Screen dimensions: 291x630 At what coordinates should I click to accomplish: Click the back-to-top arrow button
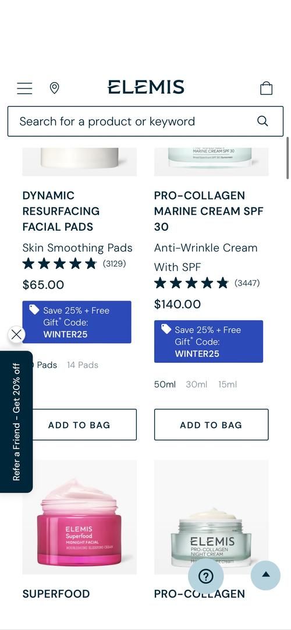click(265, 575)
